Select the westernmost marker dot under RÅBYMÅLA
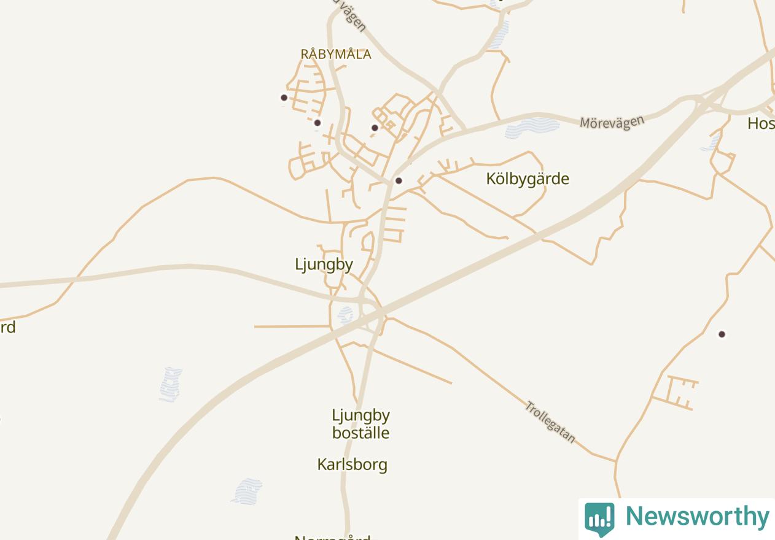The height and width of the screenshot is (540, 775). point(284,98)
